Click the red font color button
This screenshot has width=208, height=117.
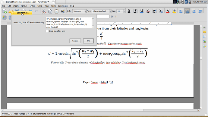168,11
